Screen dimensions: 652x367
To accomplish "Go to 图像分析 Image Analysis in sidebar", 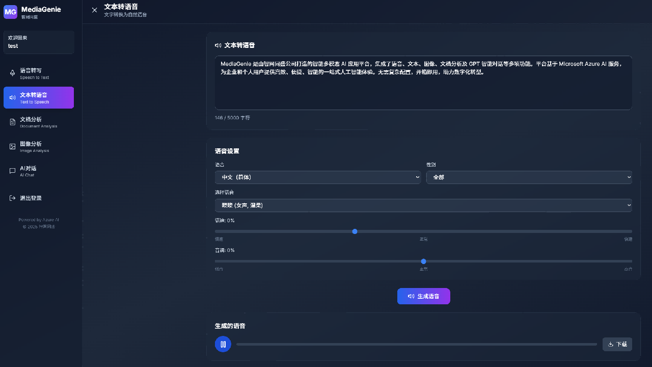I will point(39,147).
